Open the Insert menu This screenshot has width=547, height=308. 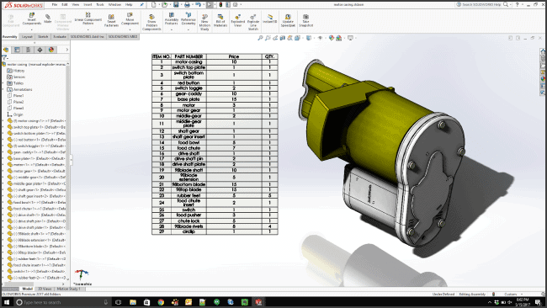coord(88,5)
